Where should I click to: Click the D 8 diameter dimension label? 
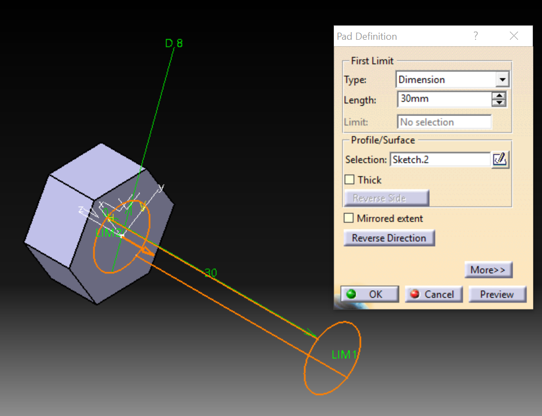coord(174,43)
